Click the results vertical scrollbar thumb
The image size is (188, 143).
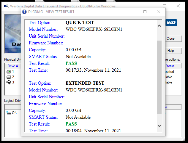[159, 77]
